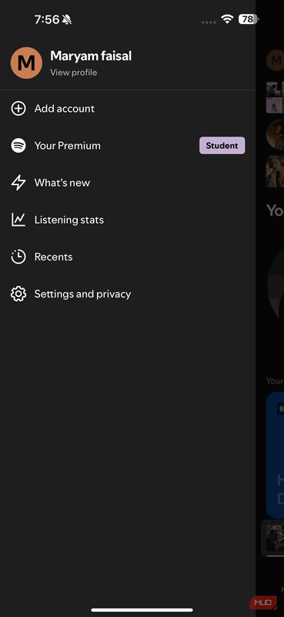
Task: Open the Recents menu item
Action: tap(53, 257)
